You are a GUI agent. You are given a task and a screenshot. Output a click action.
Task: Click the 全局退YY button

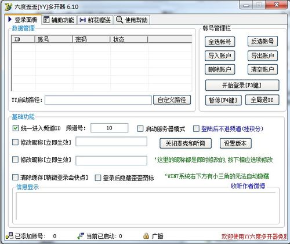pyautogui.click(x=262, y=100)
